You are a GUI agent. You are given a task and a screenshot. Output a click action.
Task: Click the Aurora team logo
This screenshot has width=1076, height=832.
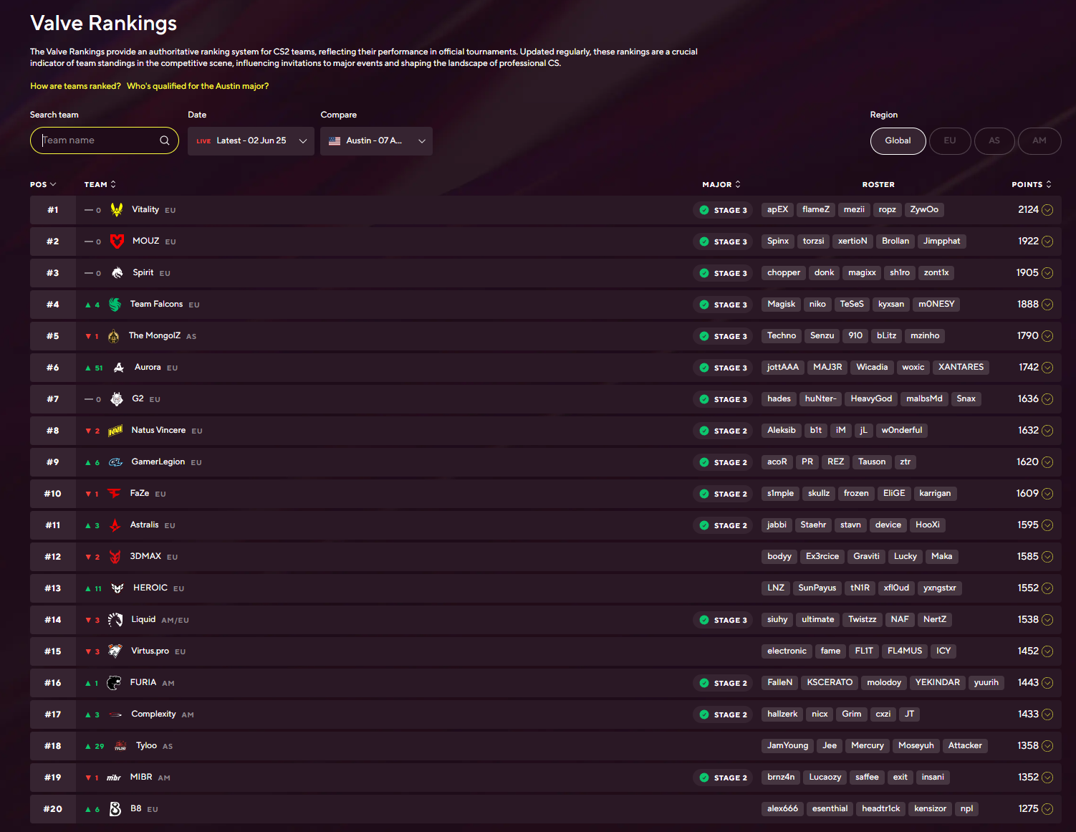click(119, 368)
